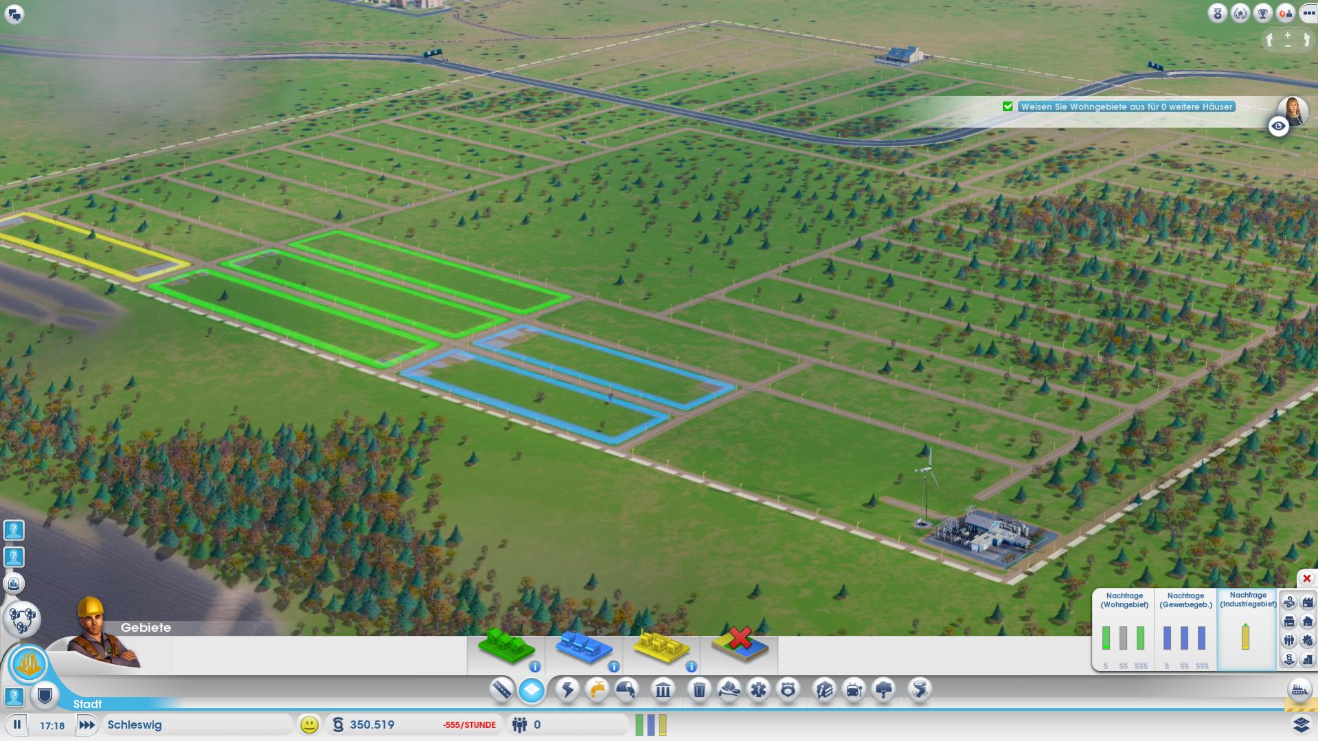Select the Nachfrage (Gewerbegeb.) panel
The image size is (1318, 741).
point(1185,629)
